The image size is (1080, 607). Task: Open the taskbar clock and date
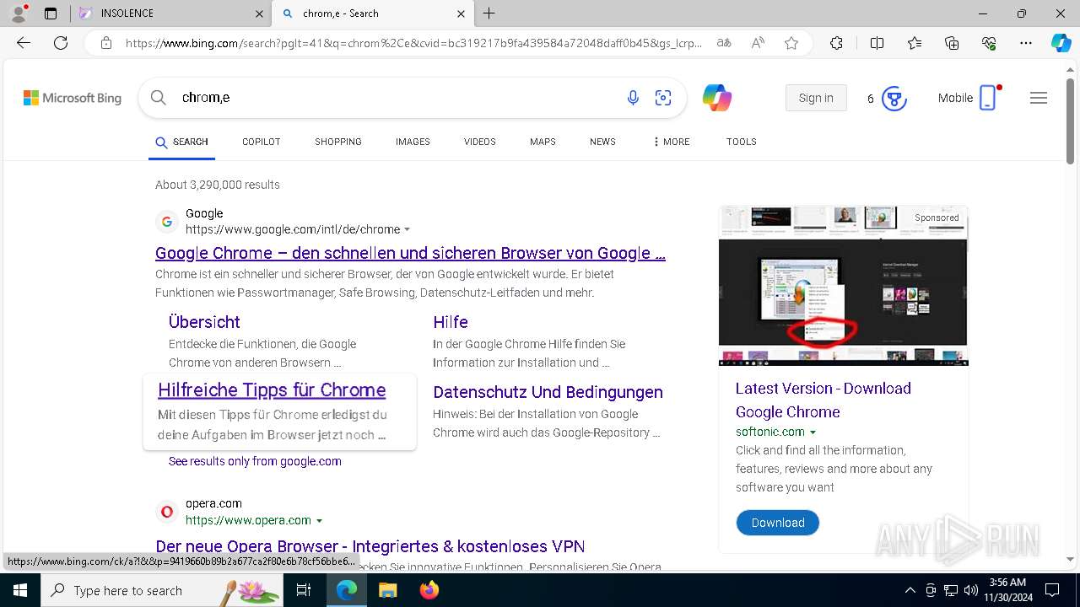(x=1007, y=590)
